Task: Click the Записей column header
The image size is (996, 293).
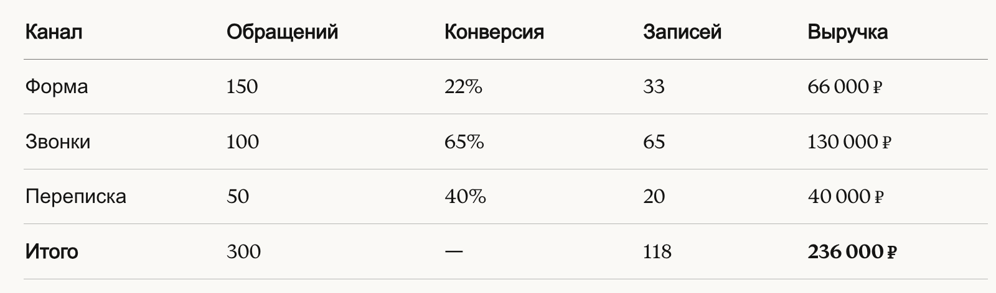Action: pos(682,32)
